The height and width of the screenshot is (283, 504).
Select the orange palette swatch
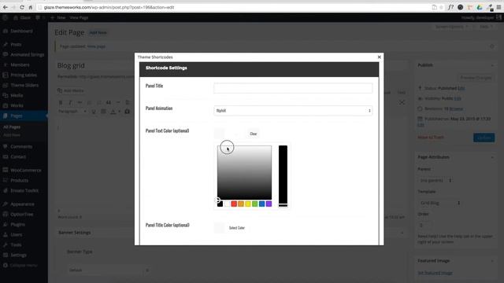point(241,204)
